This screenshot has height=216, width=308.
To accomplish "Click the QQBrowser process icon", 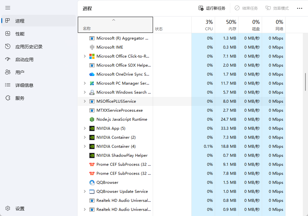I will 92,182.
